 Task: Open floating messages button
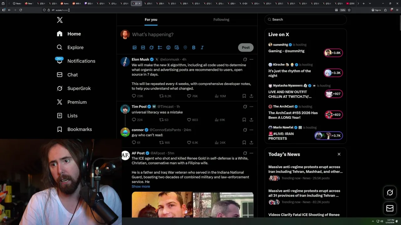[x=390, y=208]
